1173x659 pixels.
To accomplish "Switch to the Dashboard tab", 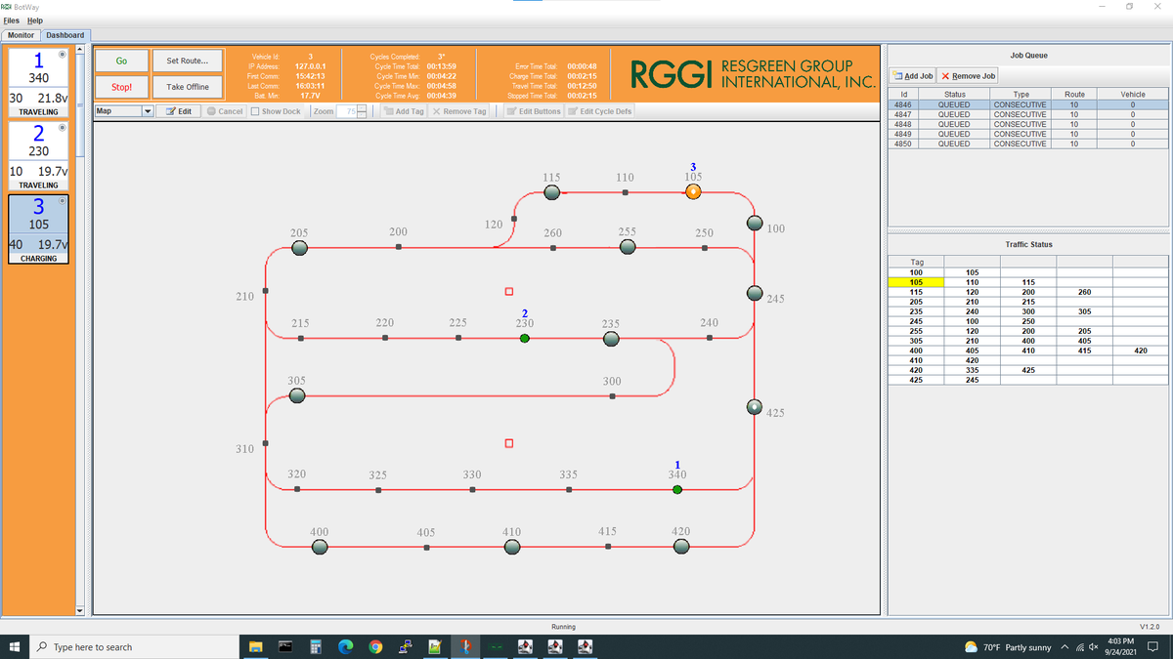I will tap(65, 35).
